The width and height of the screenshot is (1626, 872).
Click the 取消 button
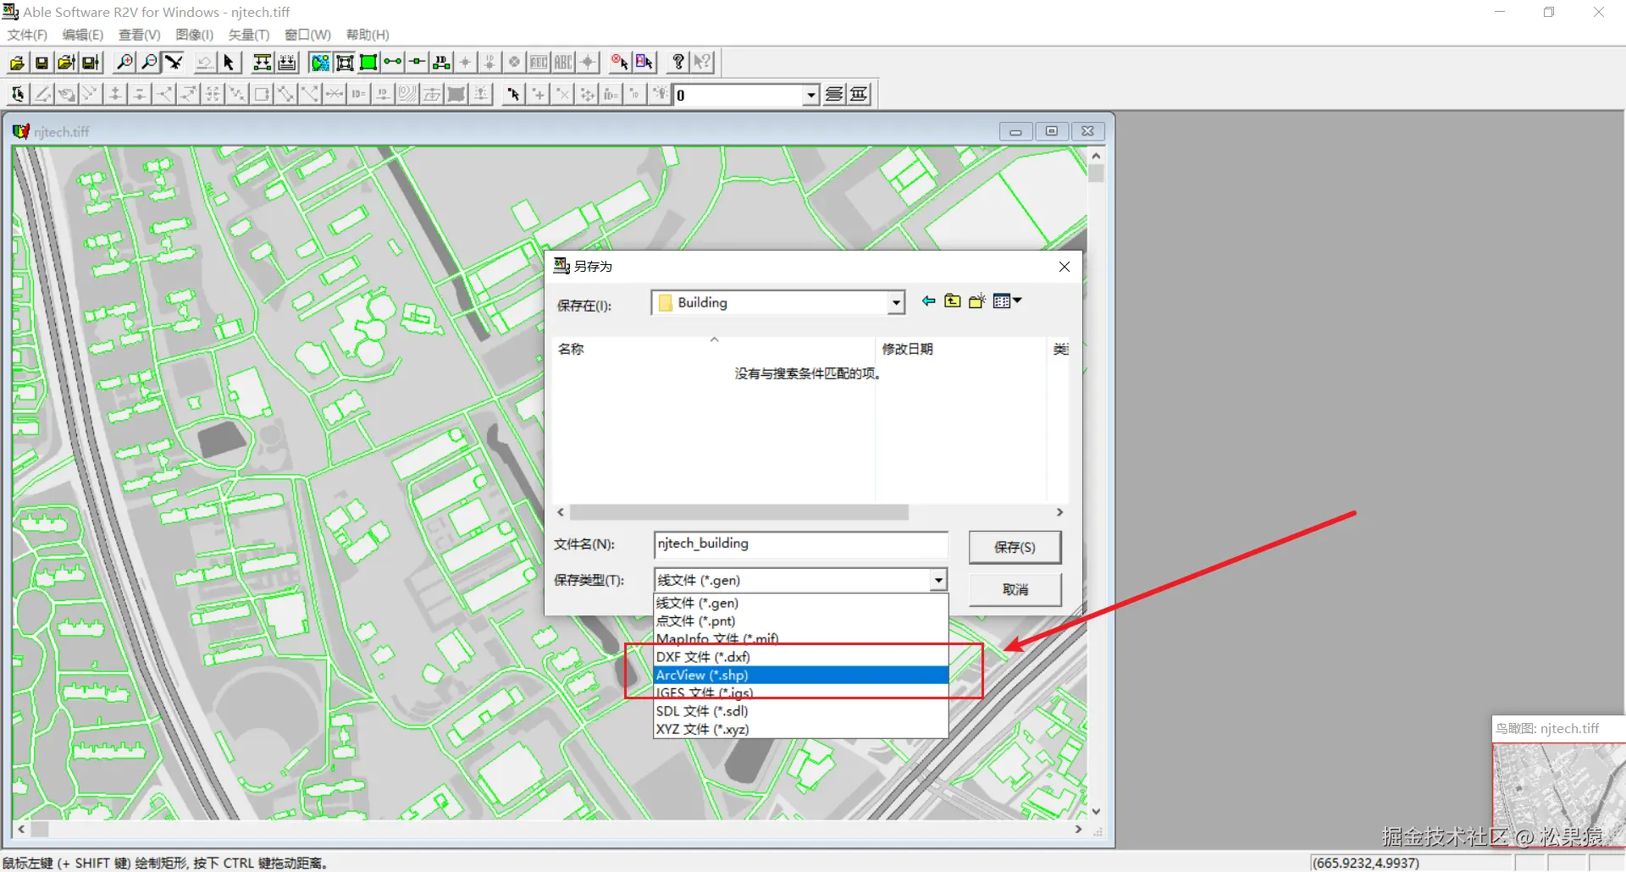tap(1015, 589)
